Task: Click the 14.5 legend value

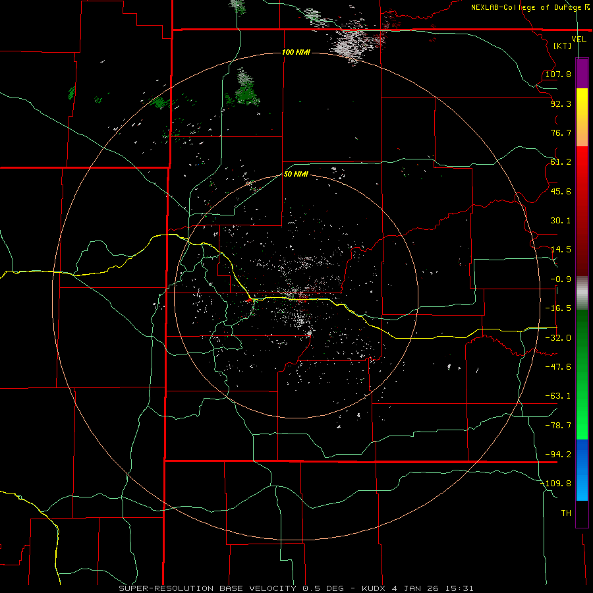Action: (x=561, y=250)
